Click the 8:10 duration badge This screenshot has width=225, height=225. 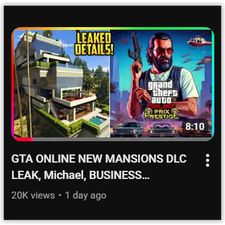tap(195, 126)
